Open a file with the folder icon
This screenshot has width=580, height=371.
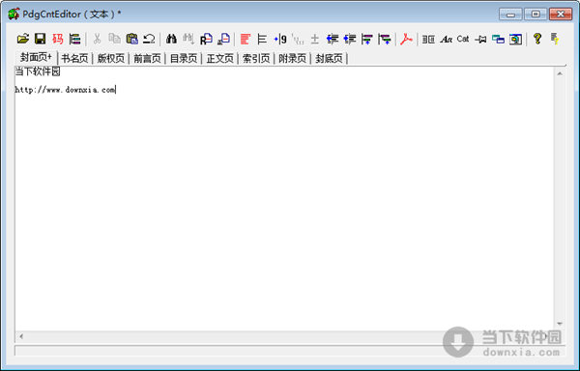[x=23, y=39]
